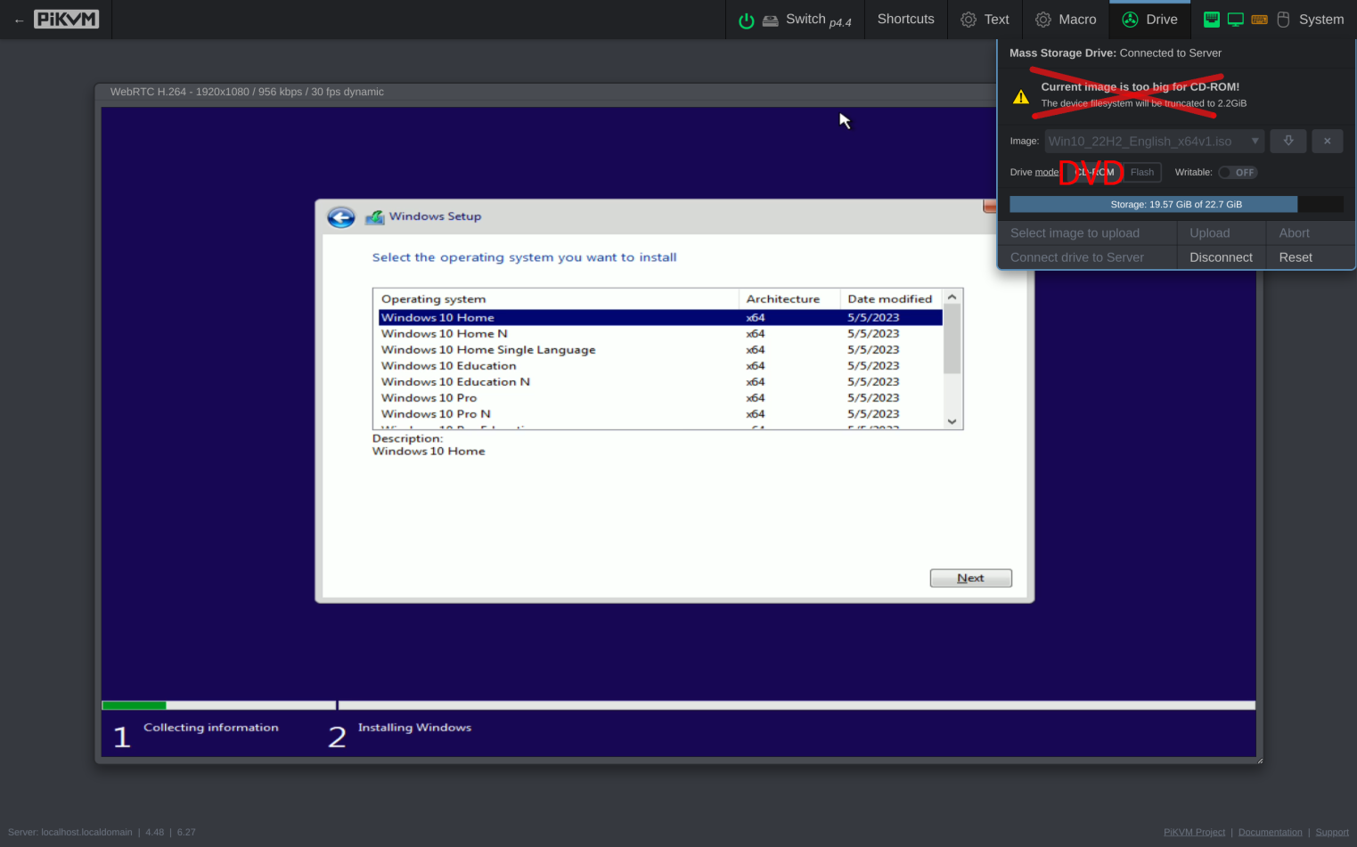Click the remove image X button
Viewport: 1357px width, 847px height.
point(1327,141)
